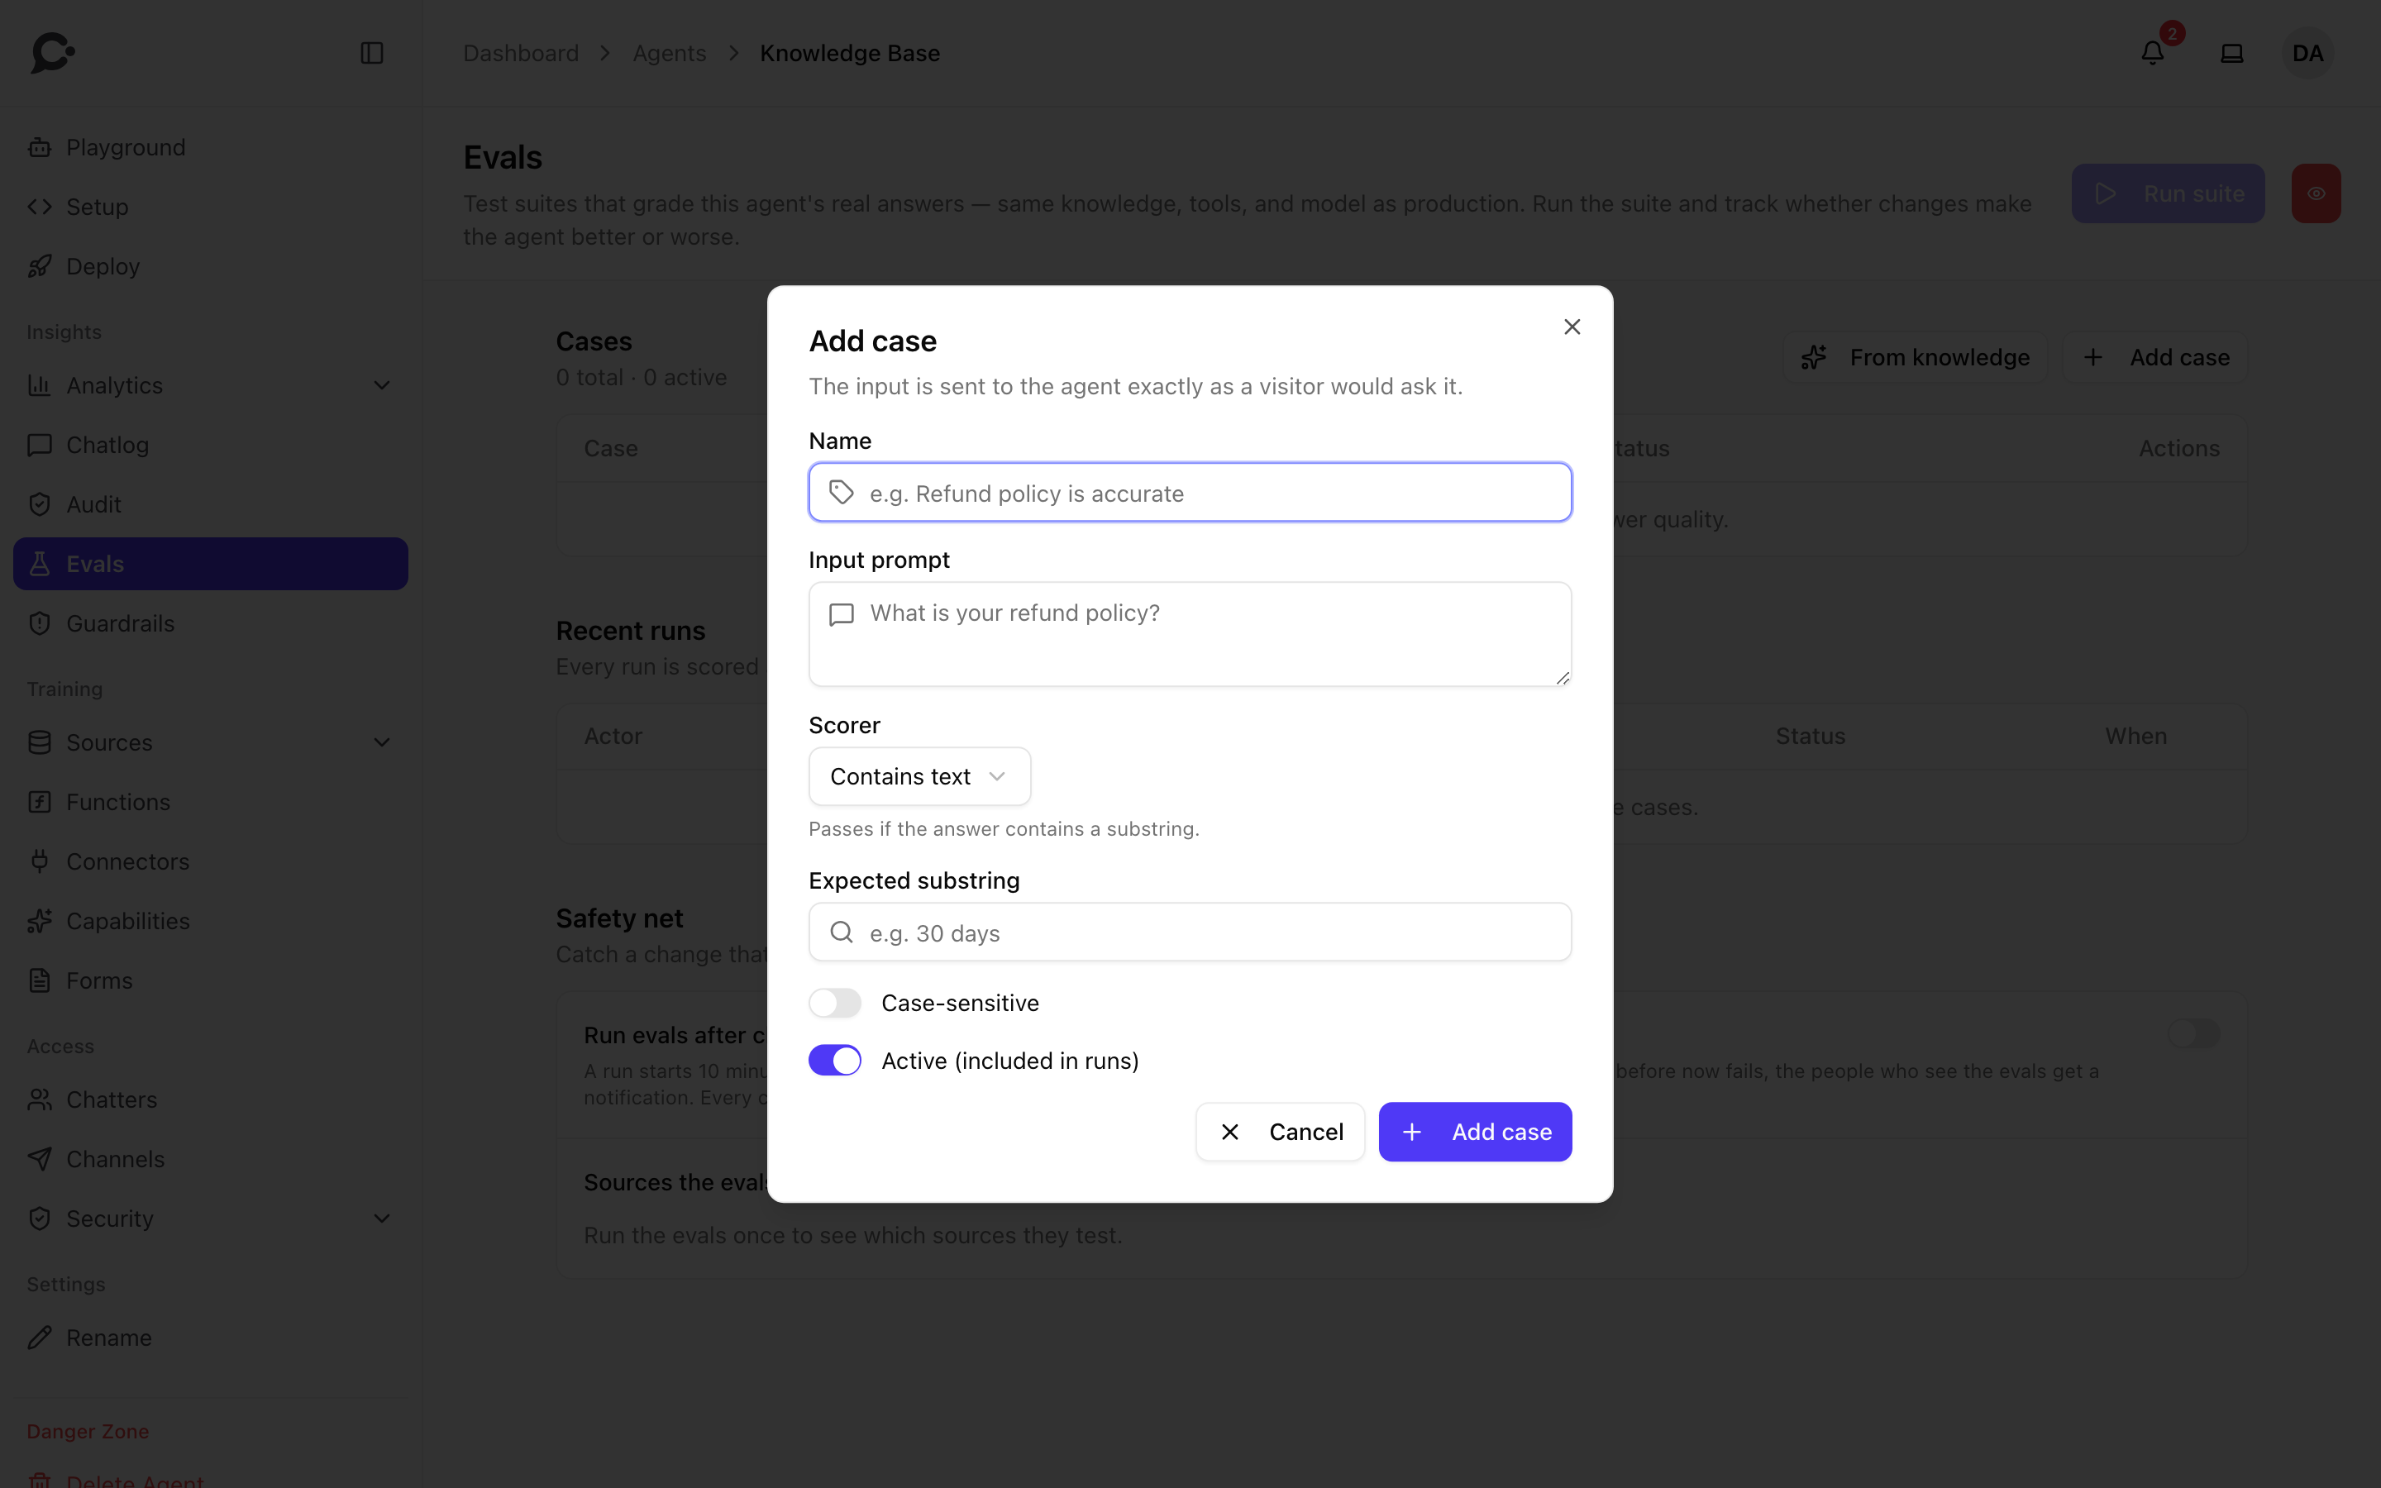2381x1488 pixels.
Task: Click the Chatters people icon
Action: point(40,1100)
